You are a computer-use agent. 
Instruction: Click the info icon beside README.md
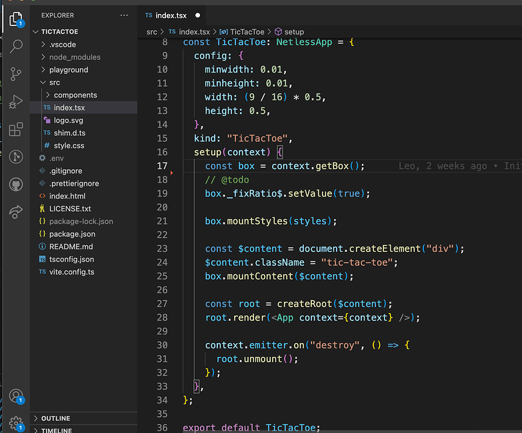click(42, 246)
